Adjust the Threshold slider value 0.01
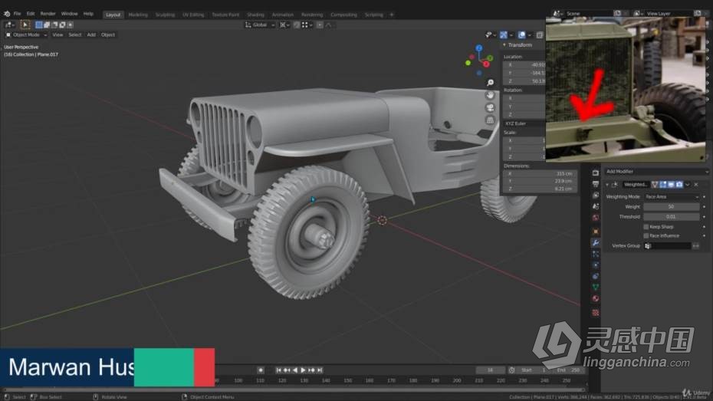The height and width of the screenshot is (401, 713). (672, 217)
